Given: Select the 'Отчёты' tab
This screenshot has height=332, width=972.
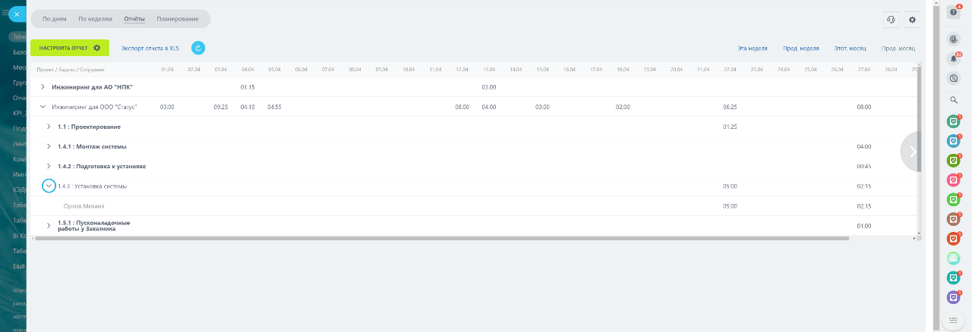Looking at the screenshot, I should (134, 18).
